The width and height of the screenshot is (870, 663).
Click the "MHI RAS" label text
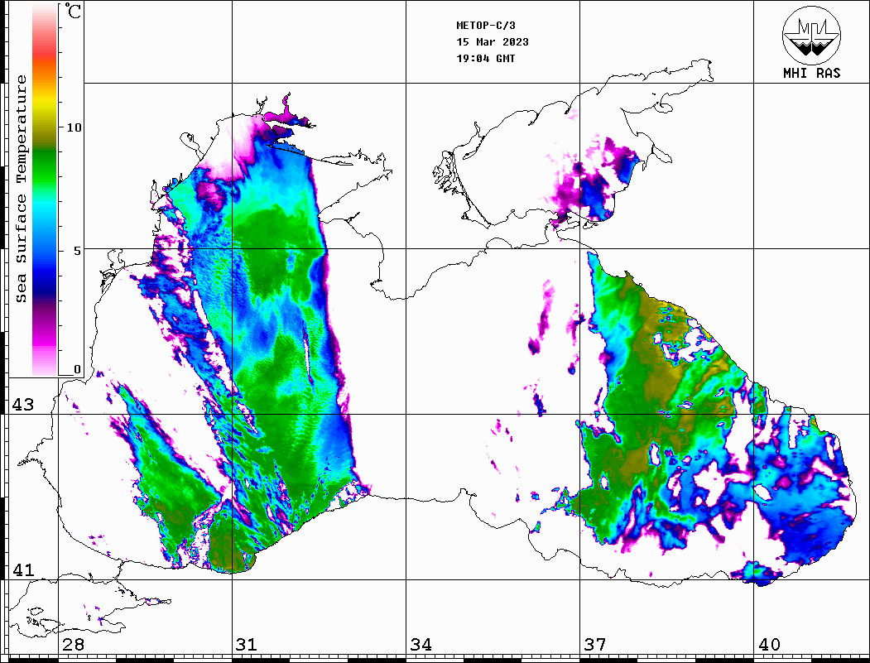coord(811,73)
